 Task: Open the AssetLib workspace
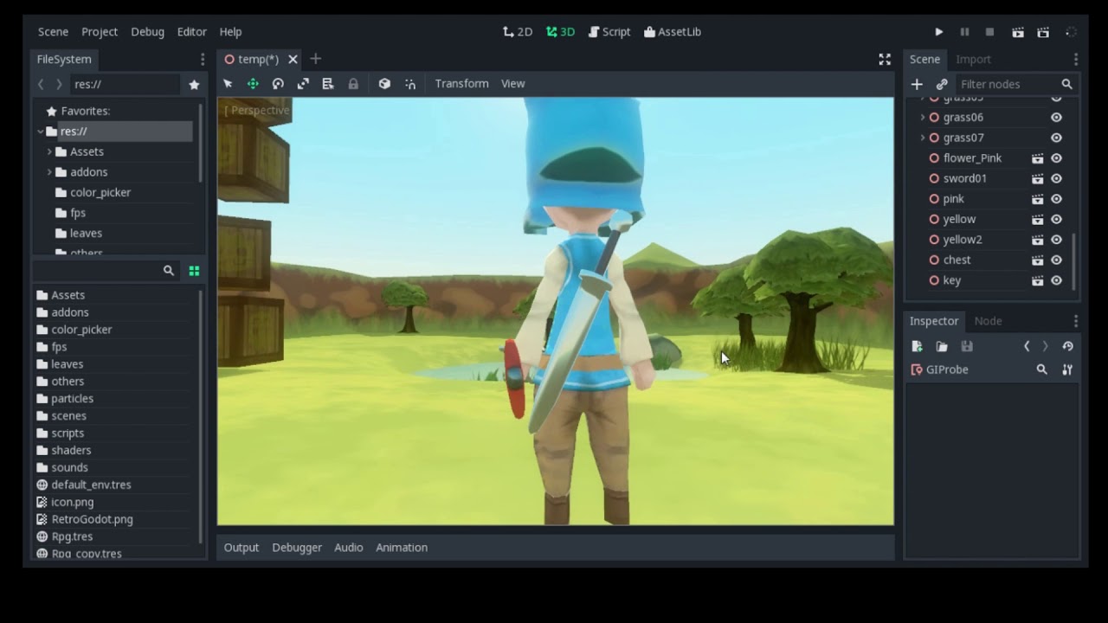[673, 32]
